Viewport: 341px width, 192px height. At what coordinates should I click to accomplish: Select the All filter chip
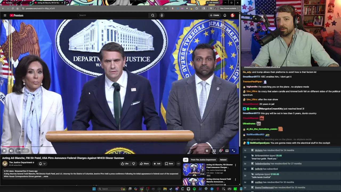pyautogui.click(x=186, y=160)
